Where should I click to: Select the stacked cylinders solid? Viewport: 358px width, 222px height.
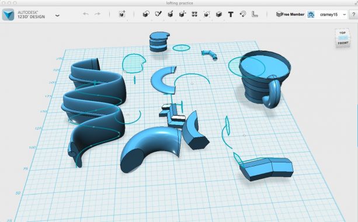159,42
